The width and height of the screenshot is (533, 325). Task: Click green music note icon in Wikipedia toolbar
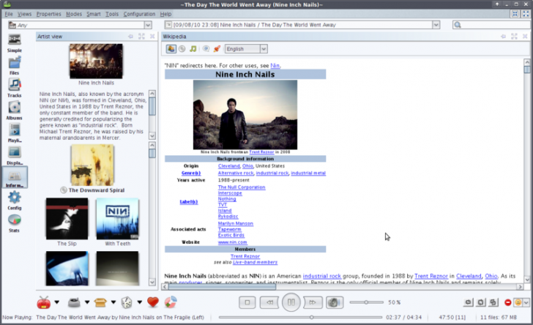point(193,49)
